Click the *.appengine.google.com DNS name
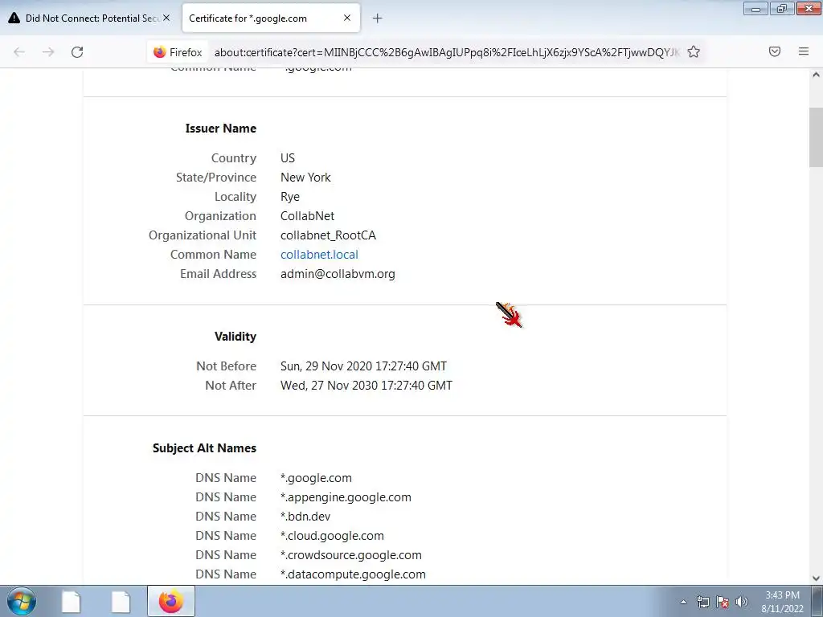This screenshot has width=823, height=617. pos(346,497)
